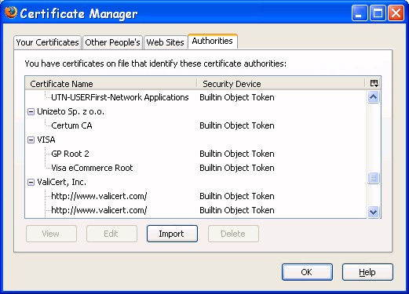Open Help for Certificate Manager
This screenshot has height=294, width=409.
[x=367, y=272]
